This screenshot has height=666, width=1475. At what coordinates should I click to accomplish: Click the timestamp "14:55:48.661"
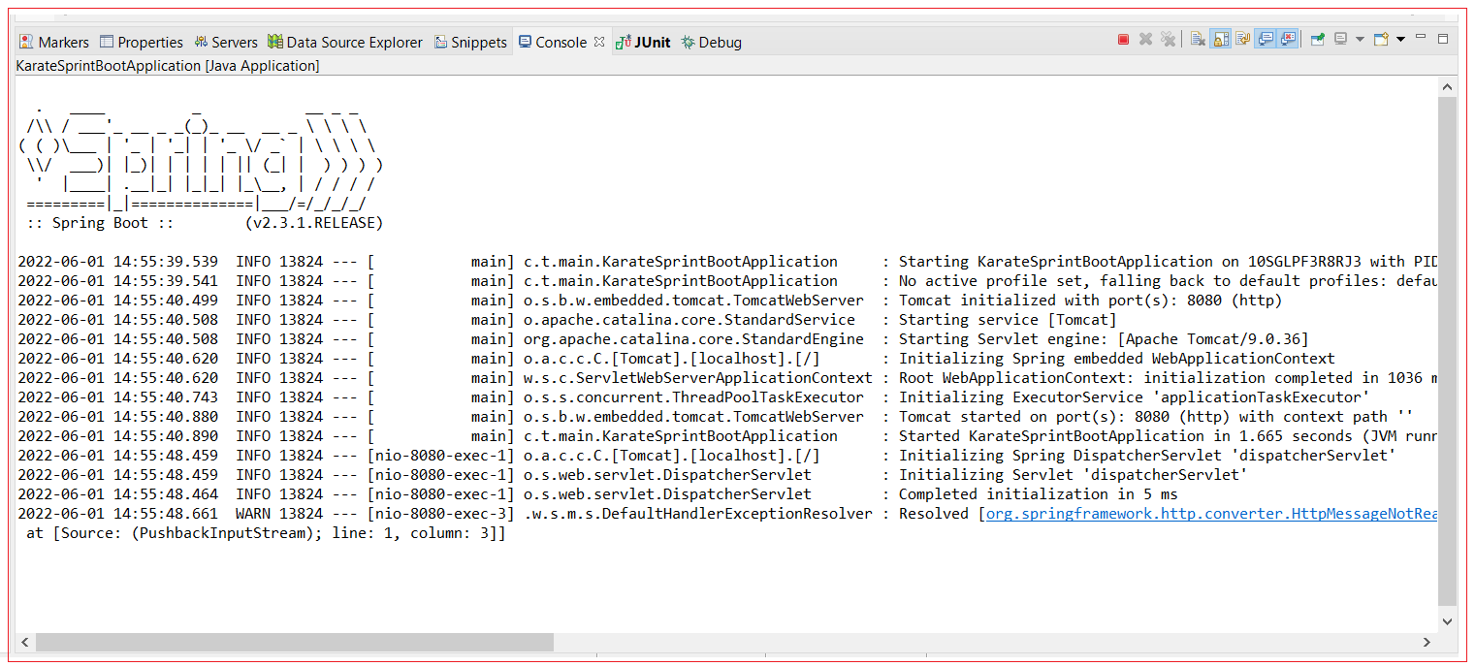pos(166,513)
